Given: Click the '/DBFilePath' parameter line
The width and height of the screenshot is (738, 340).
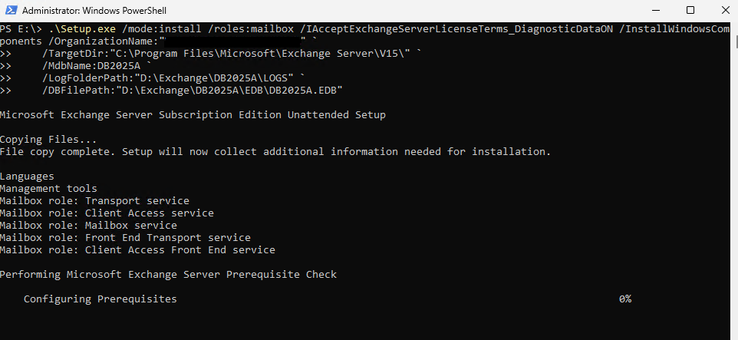Looking at the screenshot, I should click(193, 91).
